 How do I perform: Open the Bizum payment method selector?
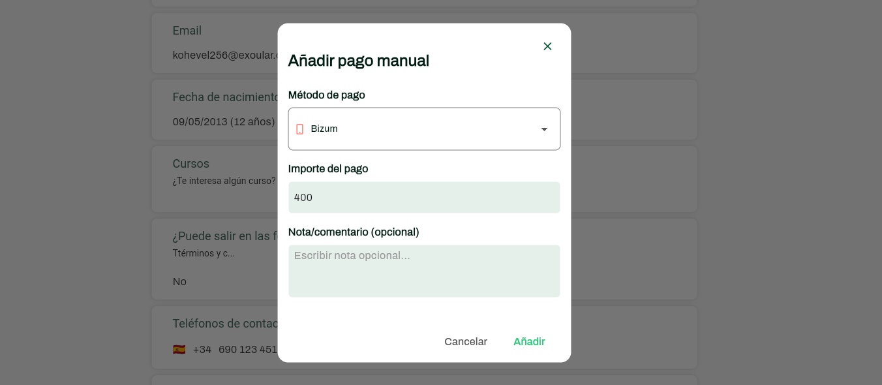tap(418, 129)
